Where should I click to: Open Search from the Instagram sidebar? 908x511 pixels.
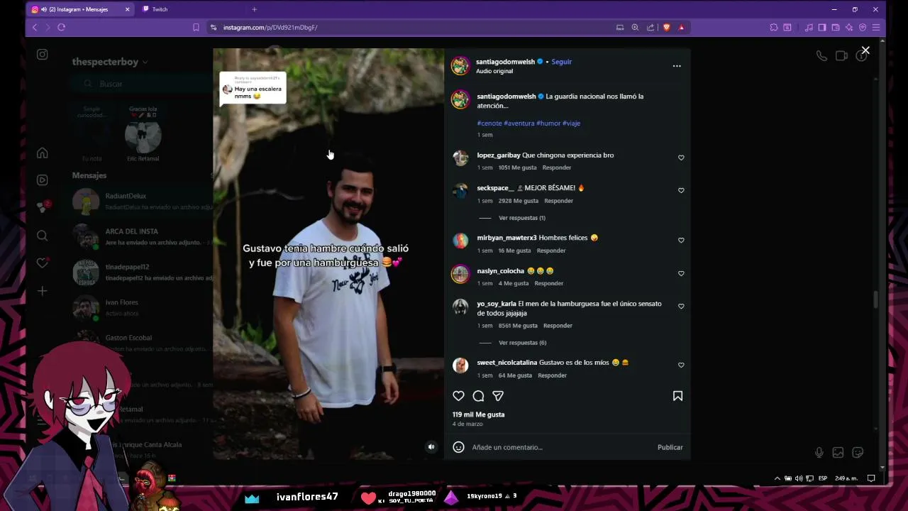(43, 236)
